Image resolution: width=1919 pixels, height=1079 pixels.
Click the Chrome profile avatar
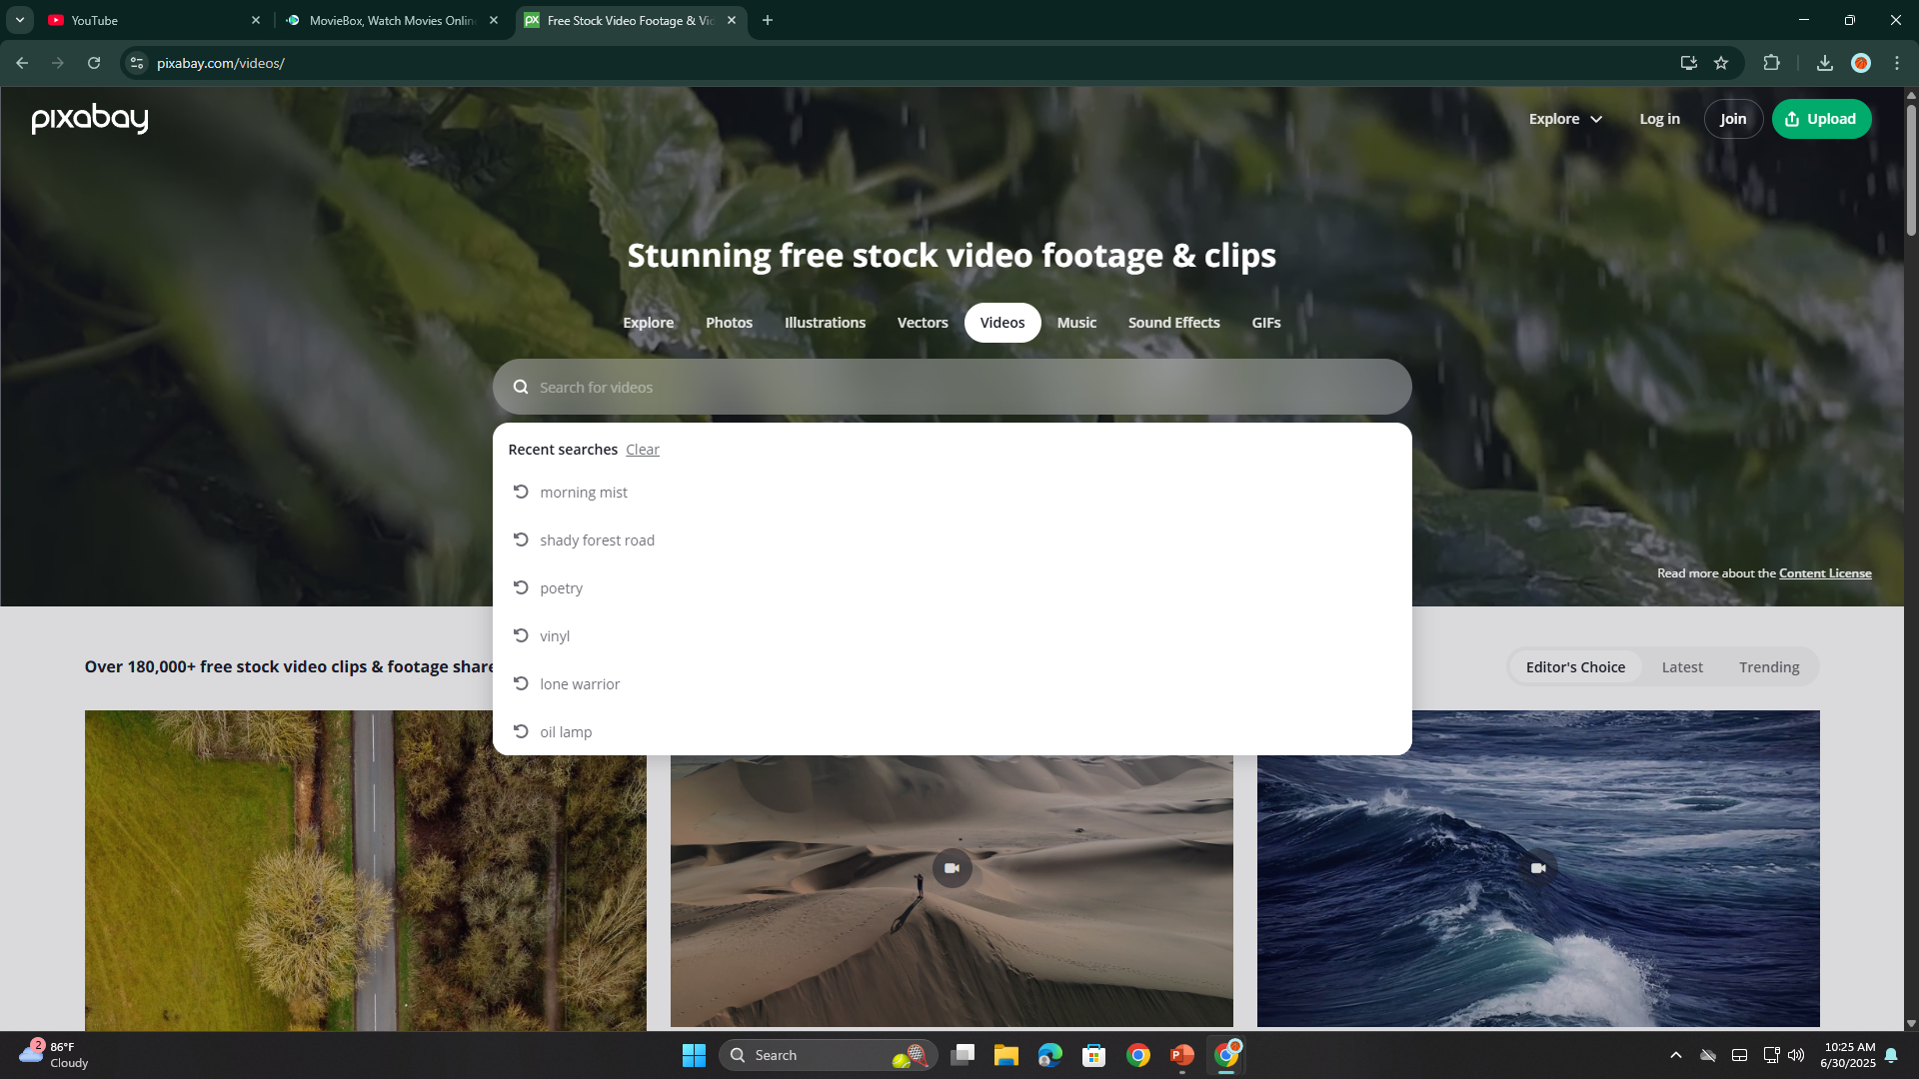point(1861,63)
